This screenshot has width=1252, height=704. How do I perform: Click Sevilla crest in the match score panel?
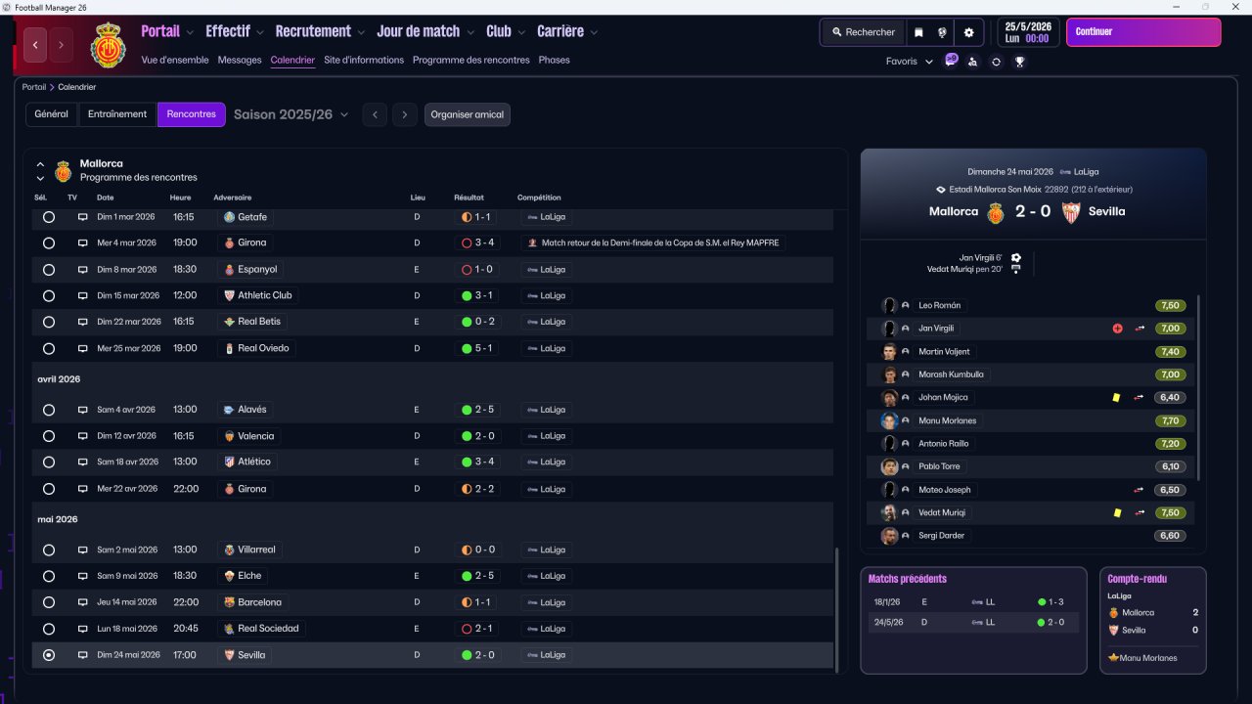point(1071,212)
